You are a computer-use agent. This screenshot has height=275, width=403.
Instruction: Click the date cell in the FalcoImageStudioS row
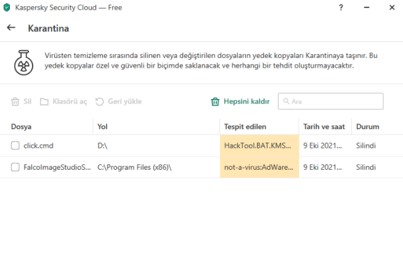(322, 167)
